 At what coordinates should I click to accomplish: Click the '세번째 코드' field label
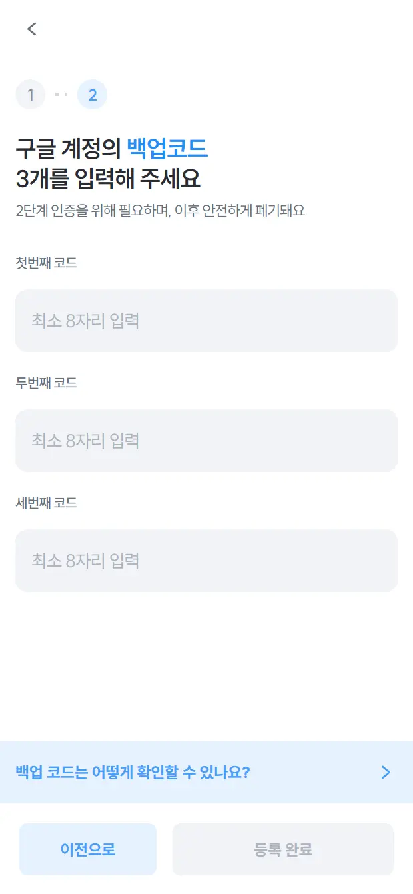point(46,503)
